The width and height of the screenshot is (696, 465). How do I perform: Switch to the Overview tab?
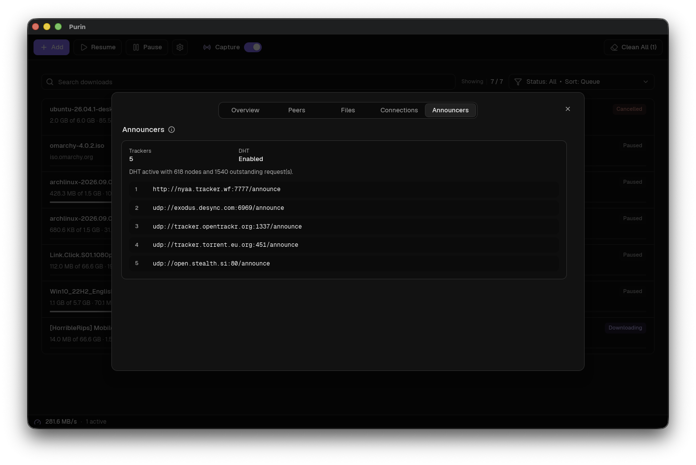(x=245, y=110)
